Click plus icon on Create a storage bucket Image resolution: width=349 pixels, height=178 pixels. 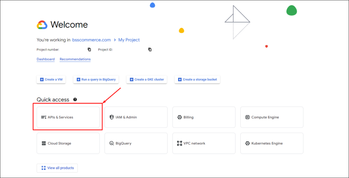point(180,79)
